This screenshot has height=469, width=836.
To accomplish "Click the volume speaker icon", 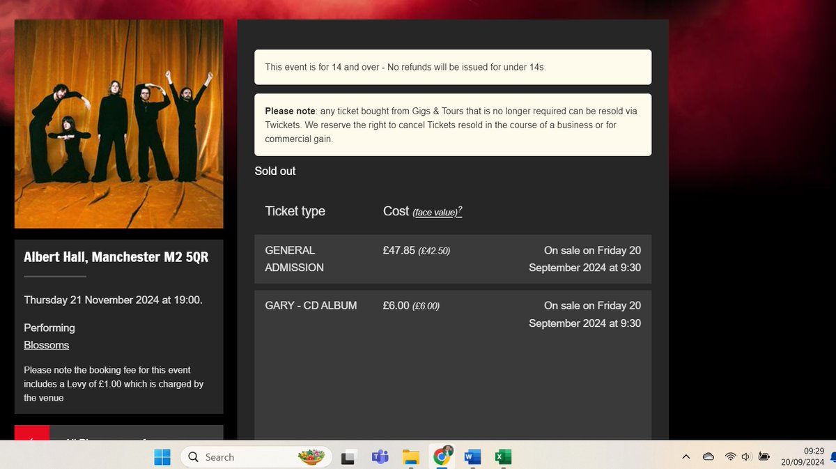I will coord(746,457).
